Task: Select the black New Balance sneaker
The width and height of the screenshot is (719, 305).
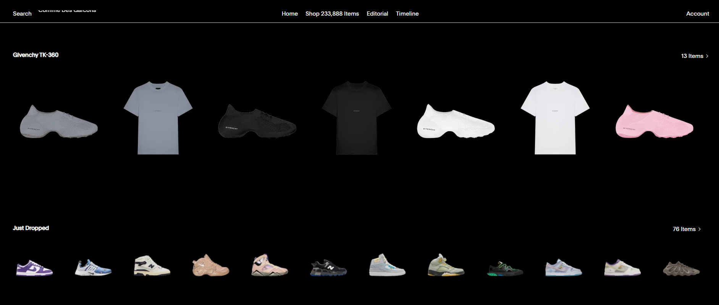Action: click(329, 268)
